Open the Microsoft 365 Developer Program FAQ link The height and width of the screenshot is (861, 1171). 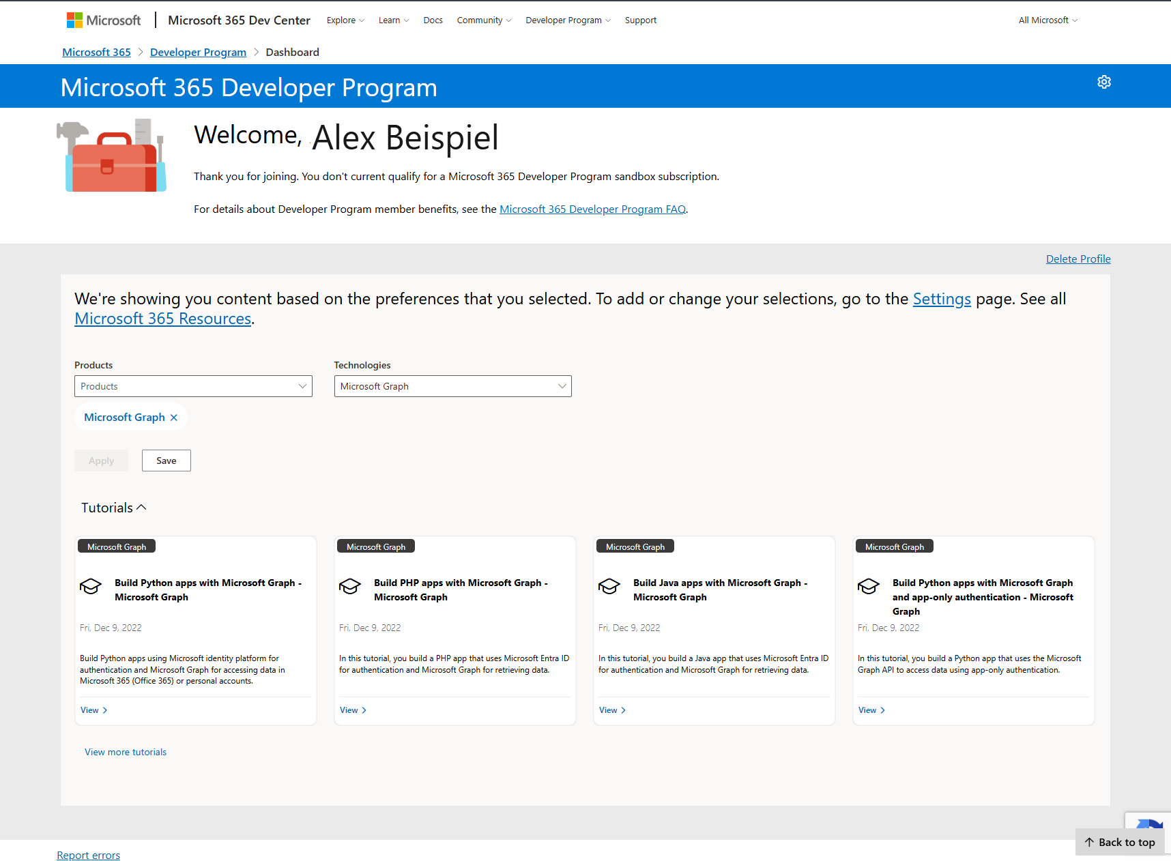coord(592,209)
